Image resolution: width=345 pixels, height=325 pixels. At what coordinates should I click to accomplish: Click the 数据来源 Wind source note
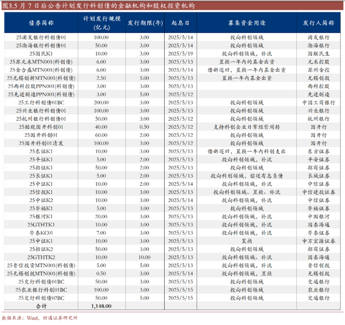coord(39,318)
